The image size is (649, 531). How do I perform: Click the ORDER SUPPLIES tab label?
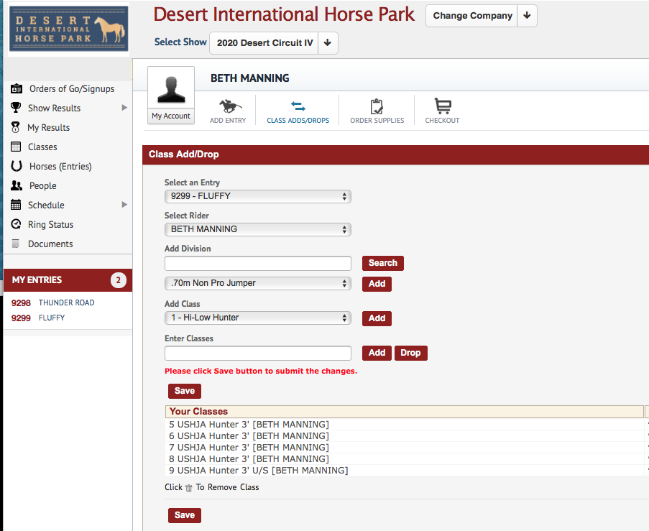tap(377, 121)
